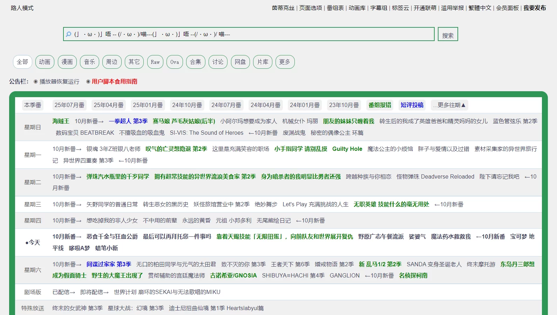The height and width of the screenshot is (315, 557).
Task: Expand 更多往期 past seasons list
Action: (449, 105)
